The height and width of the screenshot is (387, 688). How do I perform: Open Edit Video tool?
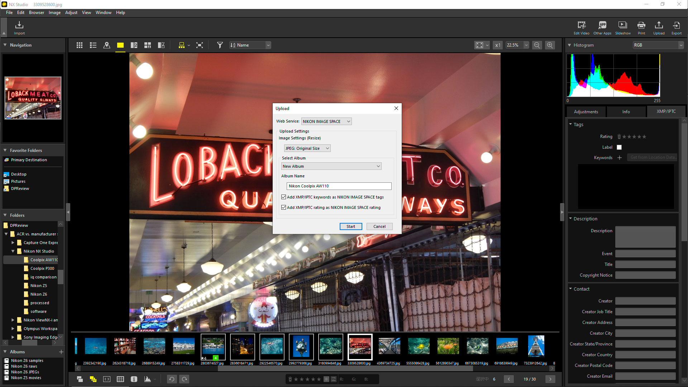[x=581, y=28]
